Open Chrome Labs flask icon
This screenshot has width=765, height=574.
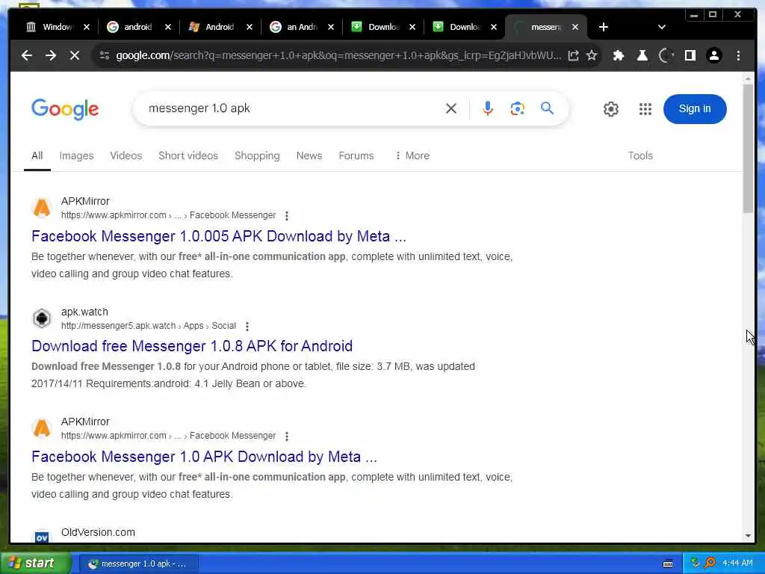click(x=642, y=55)
